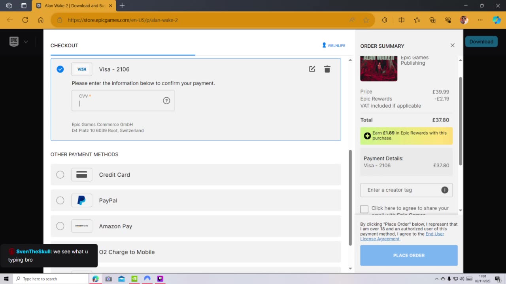Open the End User License Agreement link
Screen dimensions: 506x284
(402, 236)
